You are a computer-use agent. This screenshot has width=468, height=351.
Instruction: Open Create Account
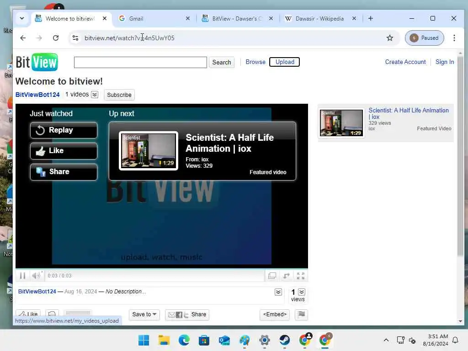(405, 62)
